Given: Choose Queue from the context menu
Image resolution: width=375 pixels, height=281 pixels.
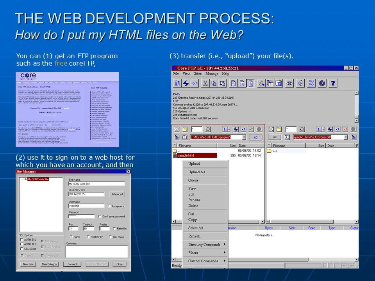Looking at the screenshot, I should coord(205,180).
